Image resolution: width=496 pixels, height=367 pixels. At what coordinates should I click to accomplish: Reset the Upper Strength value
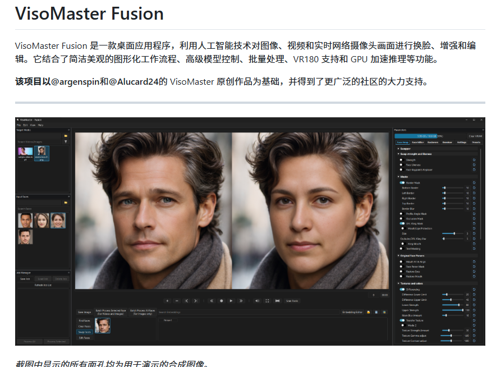coord(474,310)
